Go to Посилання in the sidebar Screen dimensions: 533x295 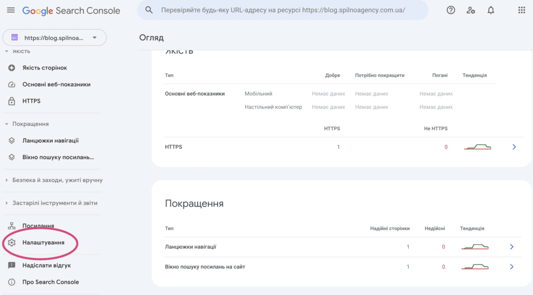pyautogui.click(x=38, y=226)
